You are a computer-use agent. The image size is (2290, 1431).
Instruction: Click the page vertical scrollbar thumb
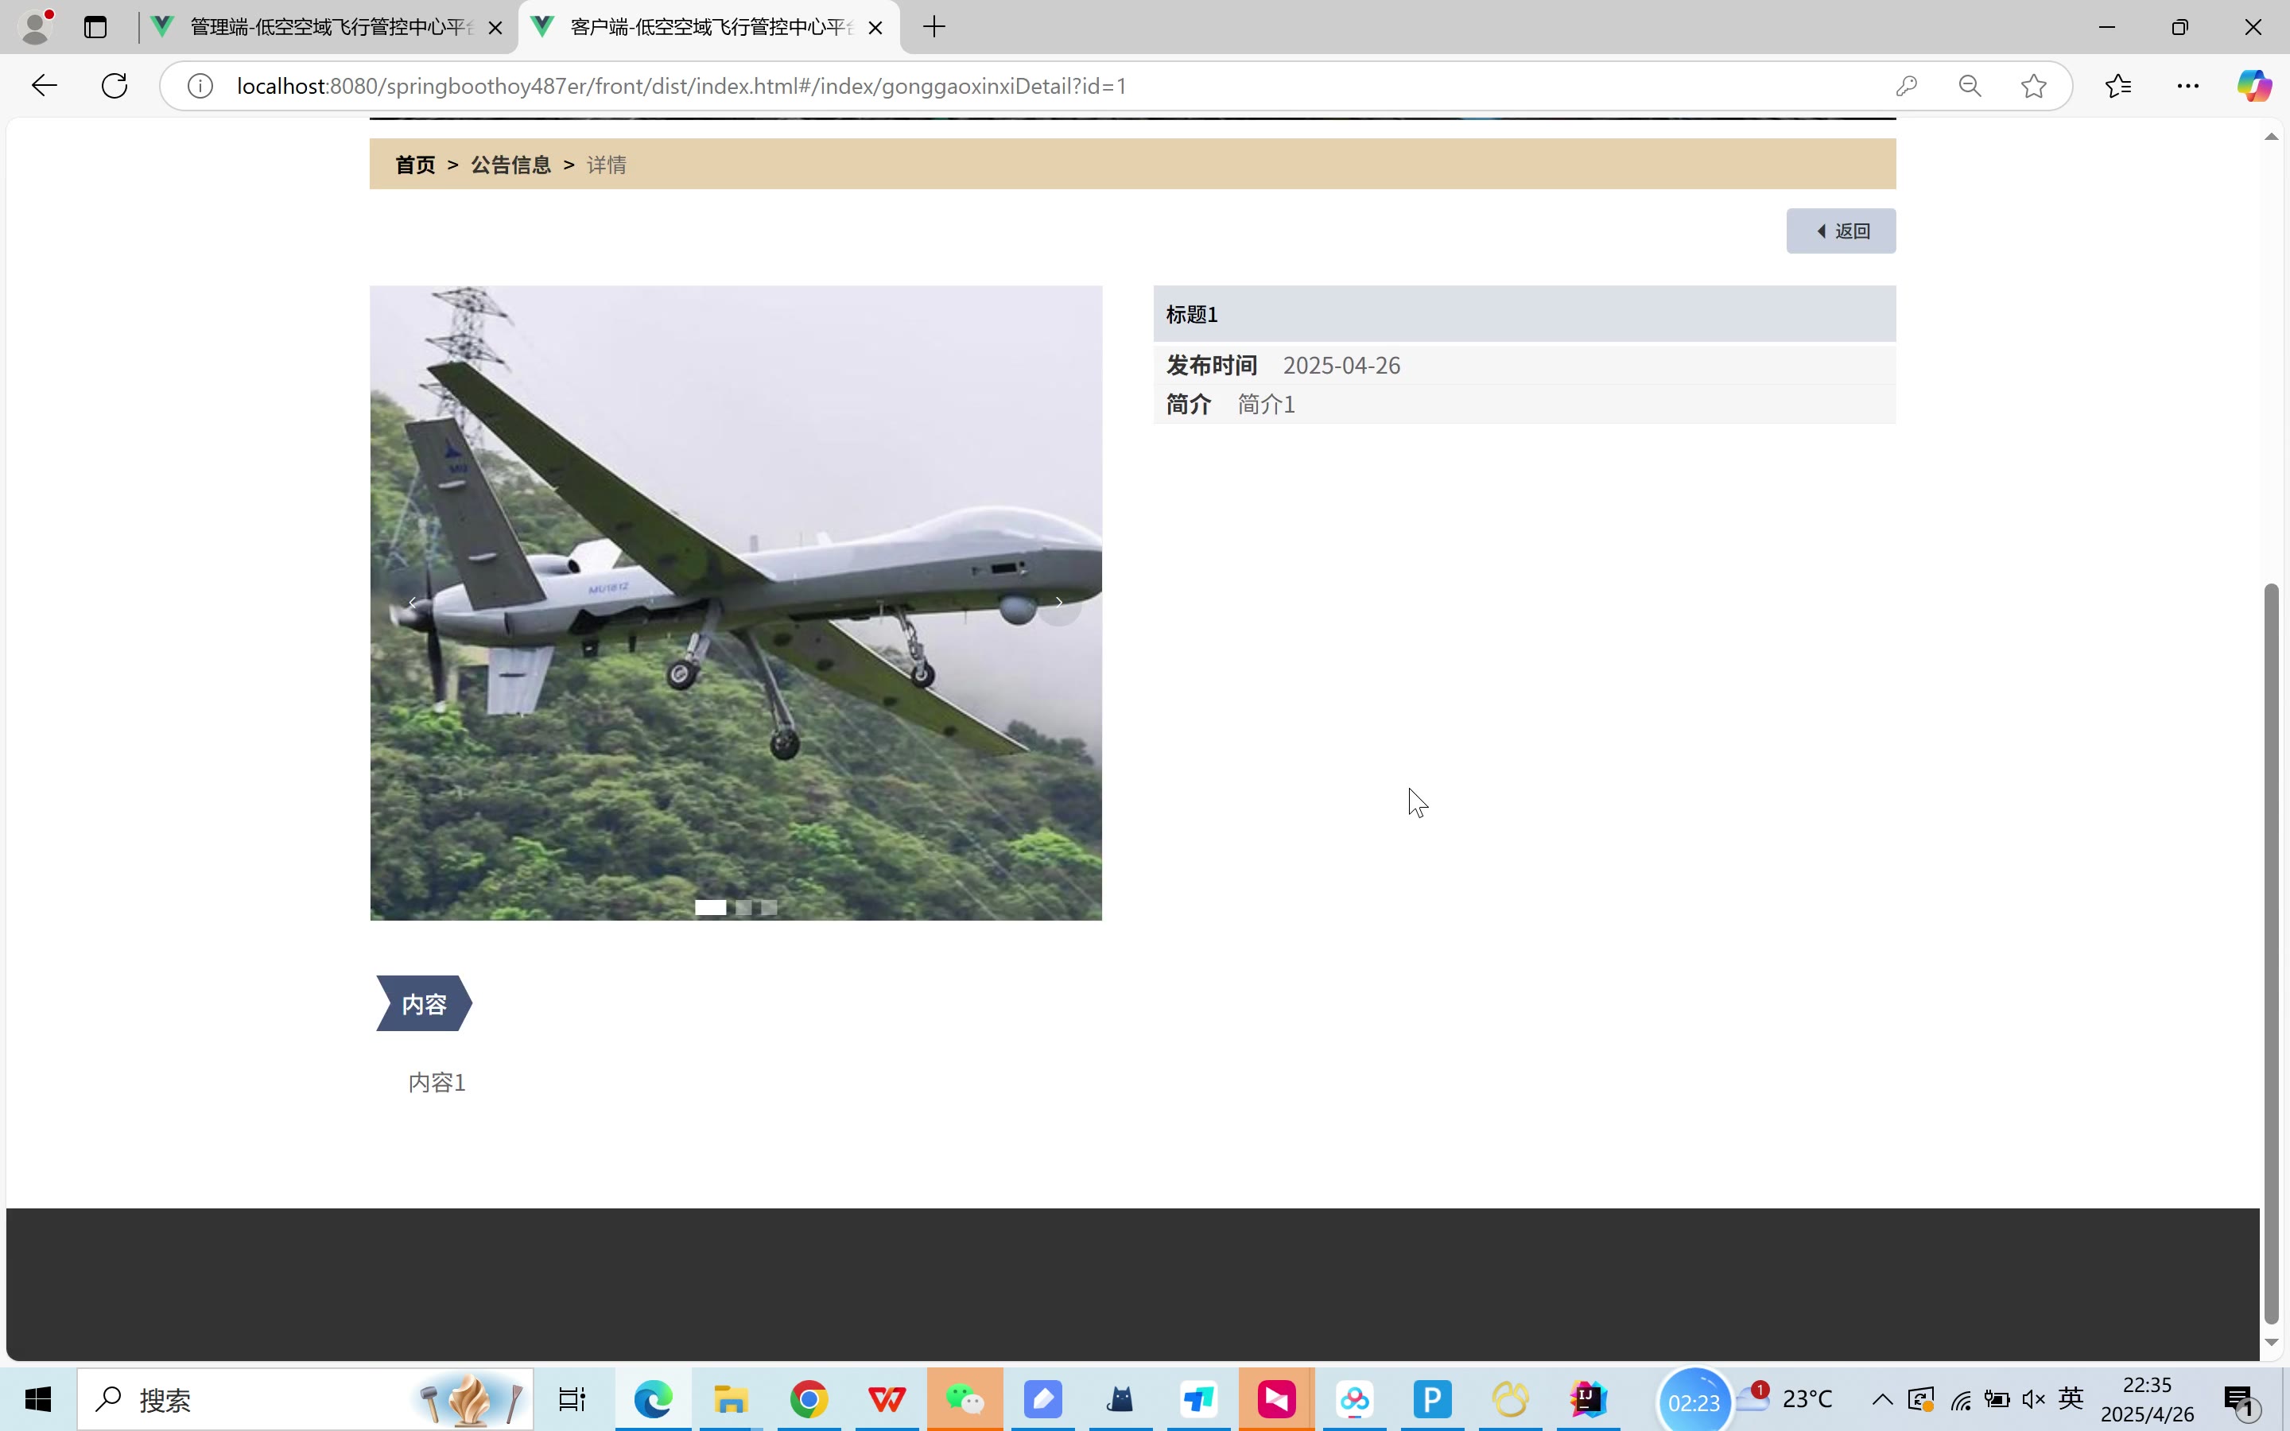pyautogui.click(x=2271, y=956)
